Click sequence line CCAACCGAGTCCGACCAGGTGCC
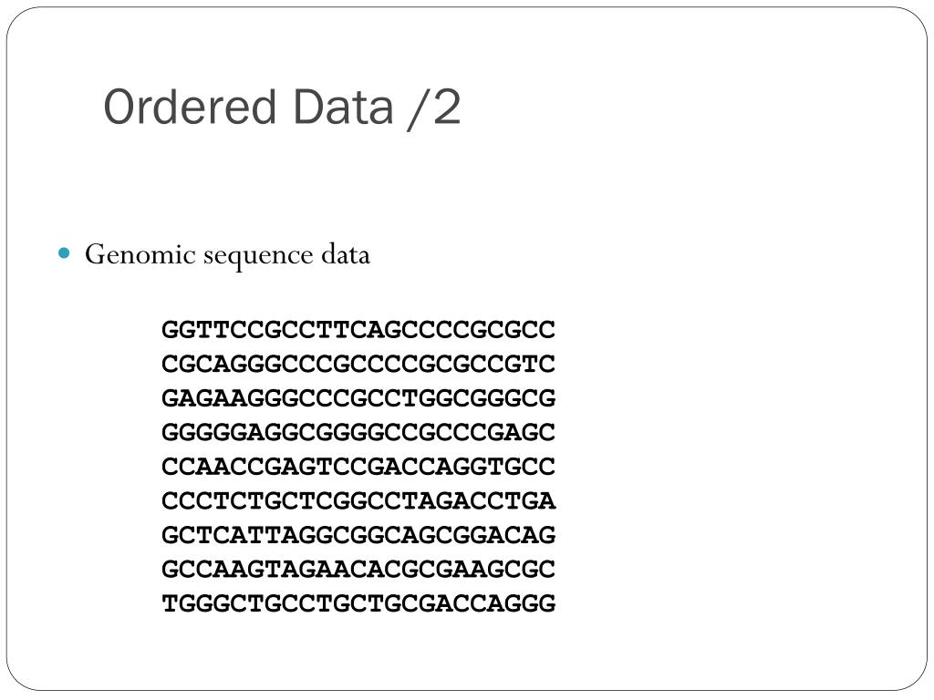Screen dimensions: 934x700 click(x=358, y=466)
